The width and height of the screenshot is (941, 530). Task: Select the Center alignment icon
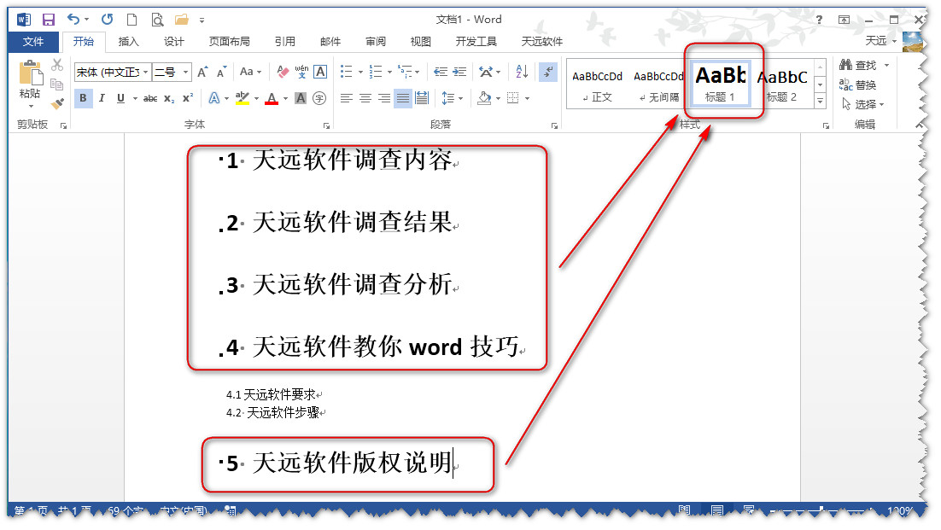click(365, 98)
